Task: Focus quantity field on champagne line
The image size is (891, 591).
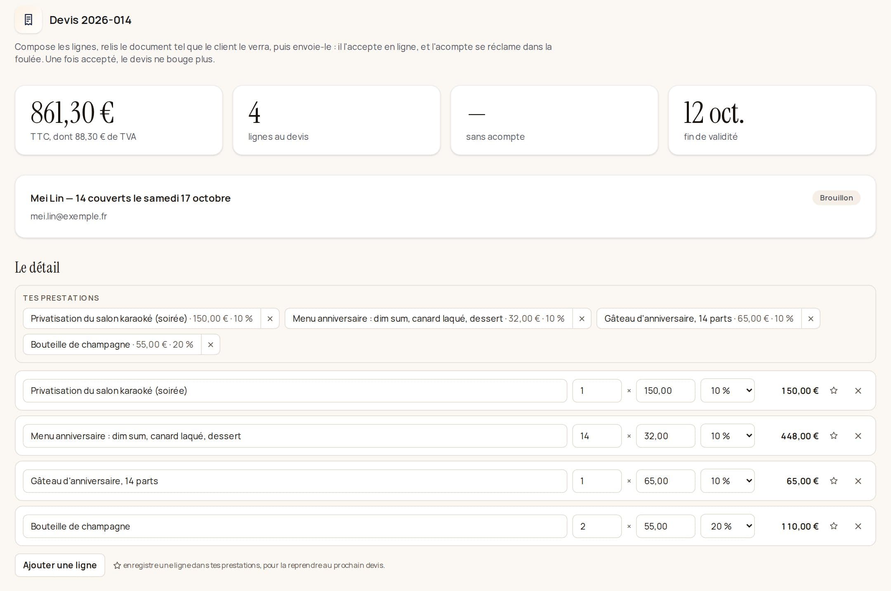Action: [597, 526]
